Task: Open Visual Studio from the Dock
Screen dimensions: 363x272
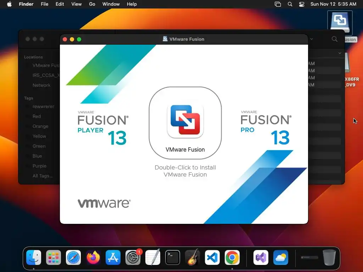Action: coord(261,257)
